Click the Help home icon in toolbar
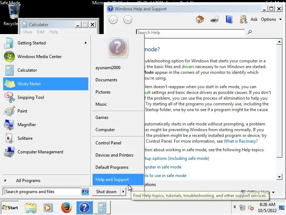 tap(200, 19)
